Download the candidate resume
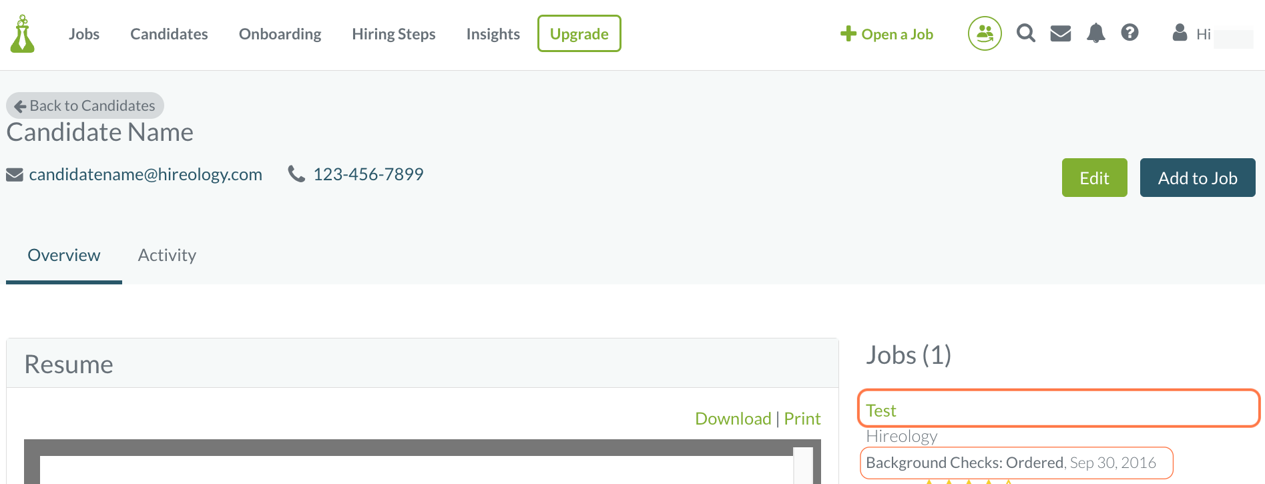Screen dimensions: 1265x484 tap(732, 419)
